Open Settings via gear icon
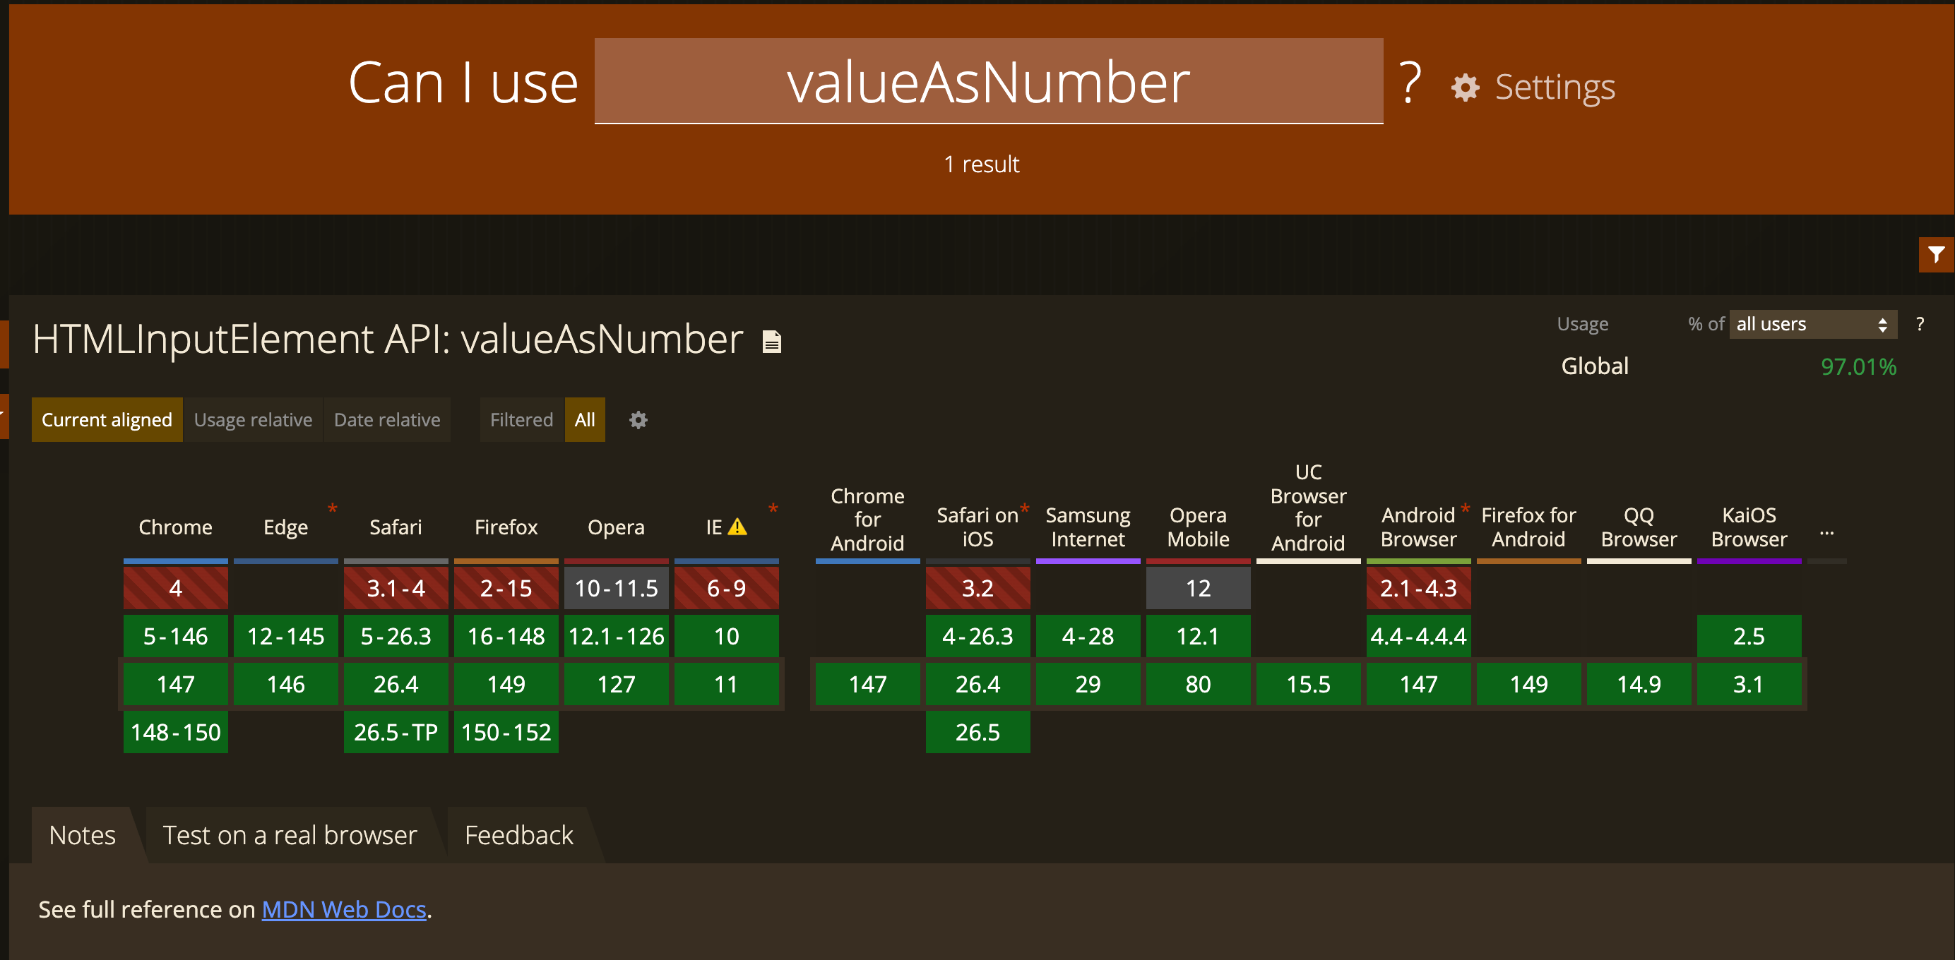 click(1465, 88)
